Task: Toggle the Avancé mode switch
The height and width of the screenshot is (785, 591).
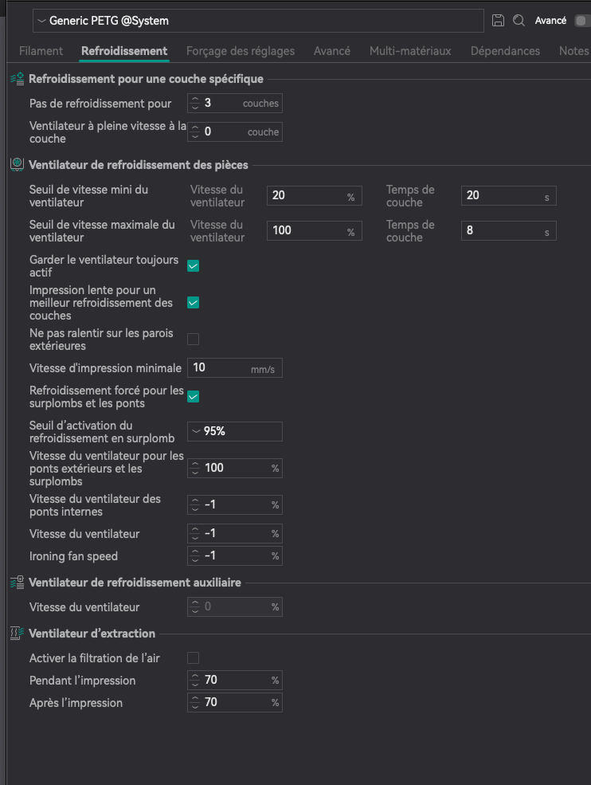Action: (581, 21)
